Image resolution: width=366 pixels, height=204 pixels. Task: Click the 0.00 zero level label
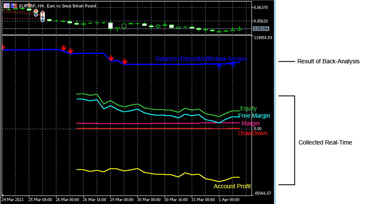click(x=258, y=129)
